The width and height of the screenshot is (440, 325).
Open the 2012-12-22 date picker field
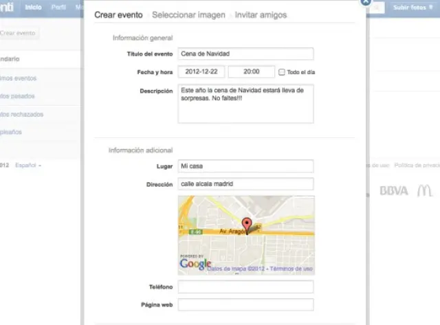pos(201,71)
